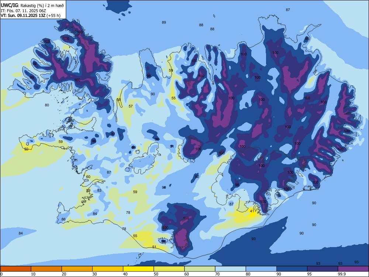
Task: Click the '89' value over the northern sea
Action: click(164, 23)
